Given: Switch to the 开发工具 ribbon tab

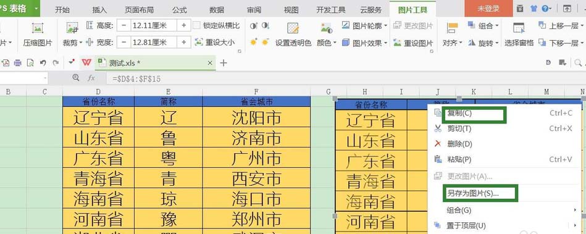Looking at the screenshot, I should pyautogui.click(x=331, y=10).
